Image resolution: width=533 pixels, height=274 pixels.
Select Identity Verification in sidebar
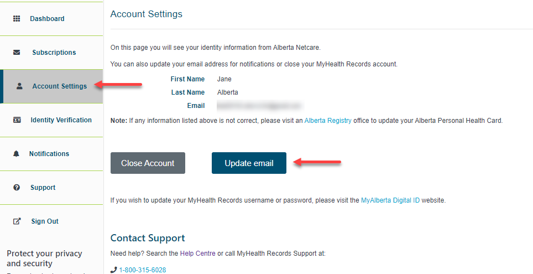[61, 120]
